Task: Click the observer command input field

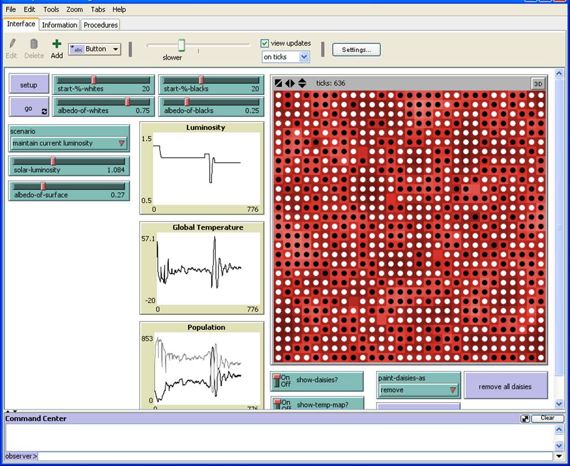Action: tap(294, 456)
